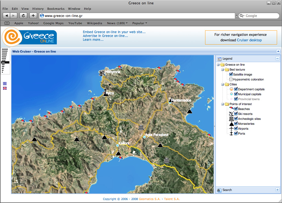The image size is (282, 203).
Task: Open the Bookmarks menu
Action: [x=56, y=9]
